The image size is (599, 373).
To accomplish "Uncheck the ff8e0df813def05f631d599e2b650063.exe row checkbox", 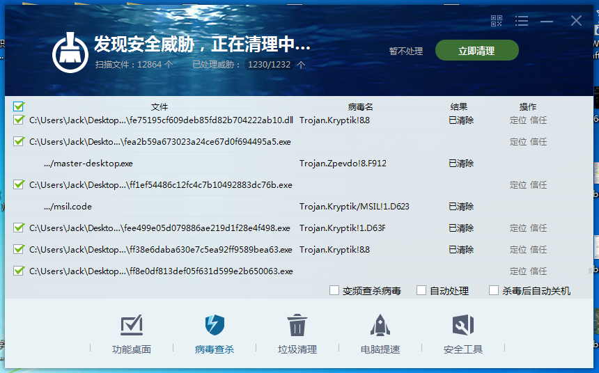I will pyautogui.click(x=18, y=271).
